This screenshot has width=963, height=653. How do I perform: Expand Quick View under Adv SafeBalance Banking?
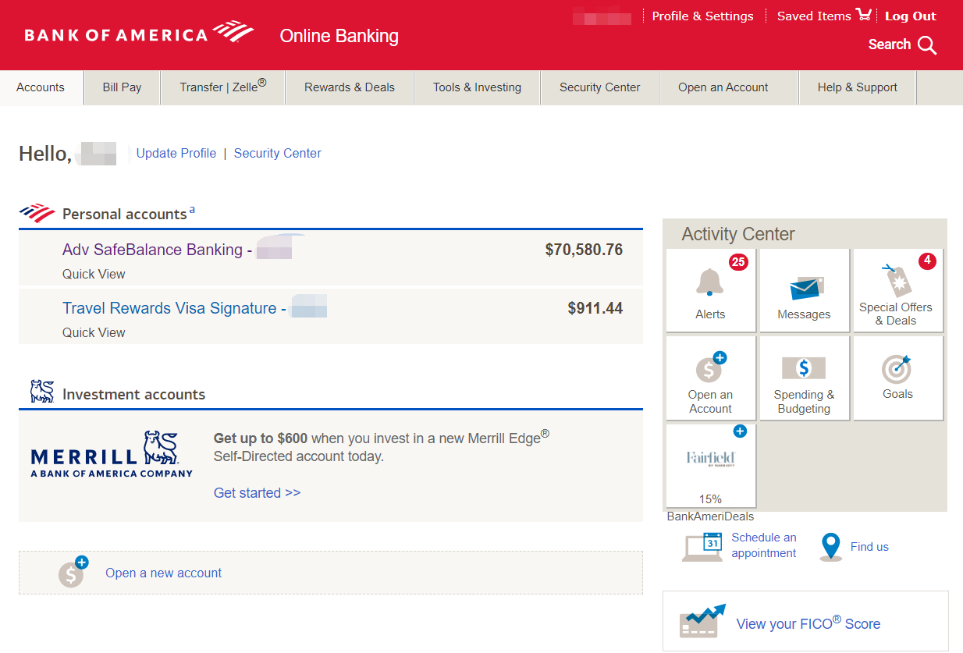coord(94,274)
